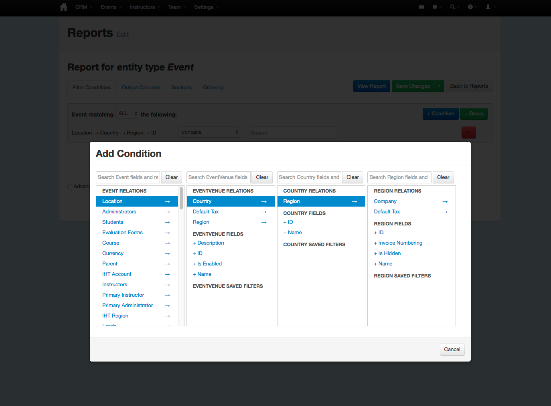Expand Primary Instructor relation arrow
Image resolution: width=551 pixels, height=406 pixels.
point(168,295)
